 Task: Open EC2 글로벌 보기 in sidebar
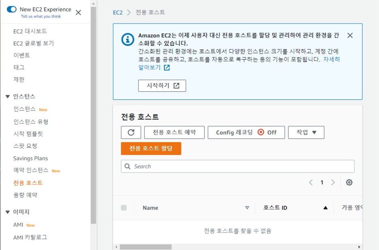pyautogui.click(x=34, y=43)
